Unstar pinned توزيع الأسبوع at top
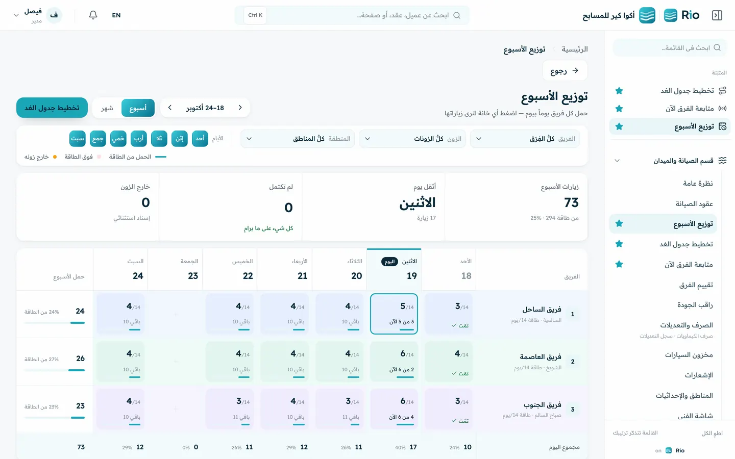 coord(619,126)
